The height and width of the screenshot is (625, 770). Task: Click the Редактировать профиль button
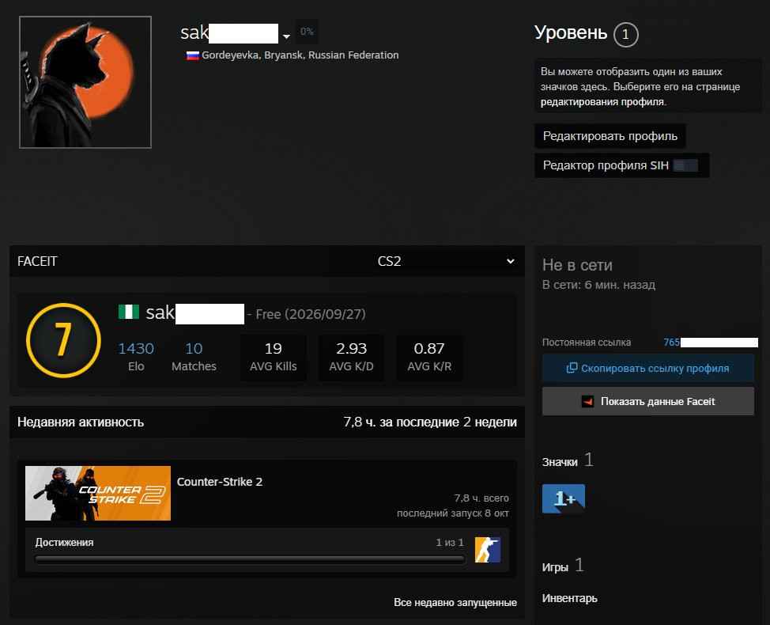pyautogui.click(x=610, y=136)
